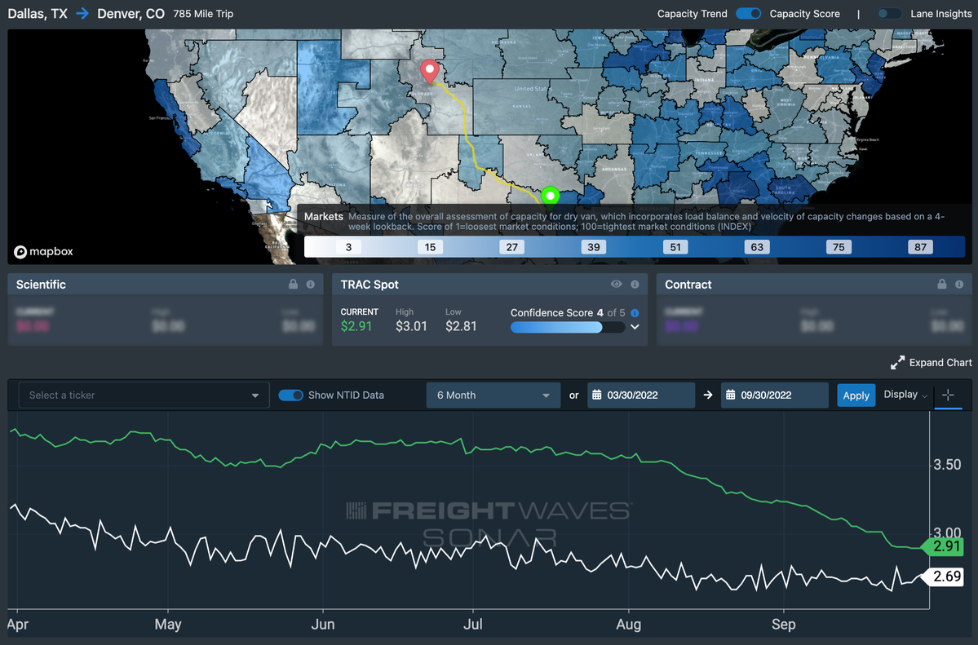978x645 pixels.
Task: Click the 51 value on the legend scale
Action: (x=675, y=247)
